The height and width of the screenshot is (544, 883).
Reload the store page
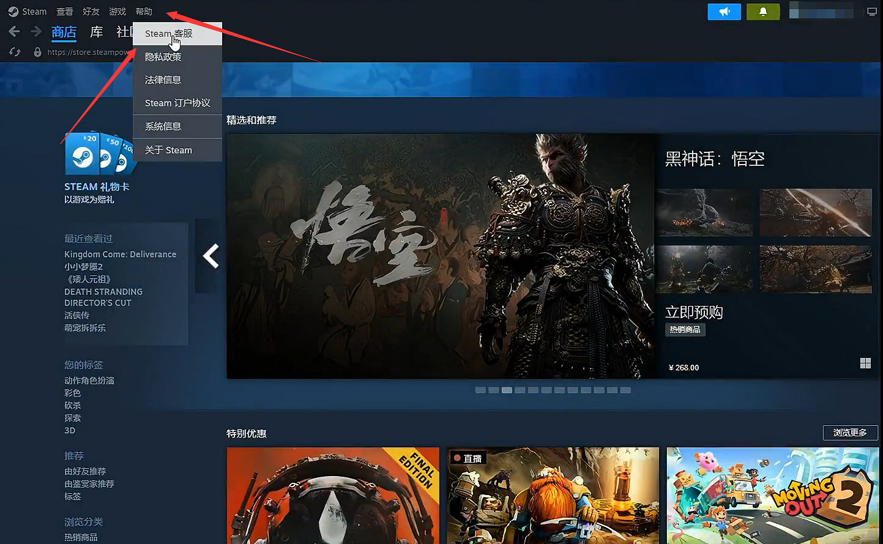click(x=15, y=52)
